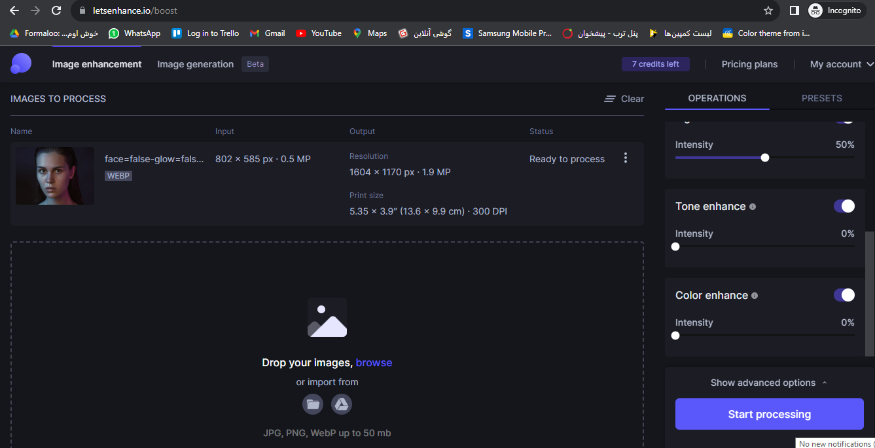
Task: Collapse Show advanced options
Action: (x=769, y=383)
